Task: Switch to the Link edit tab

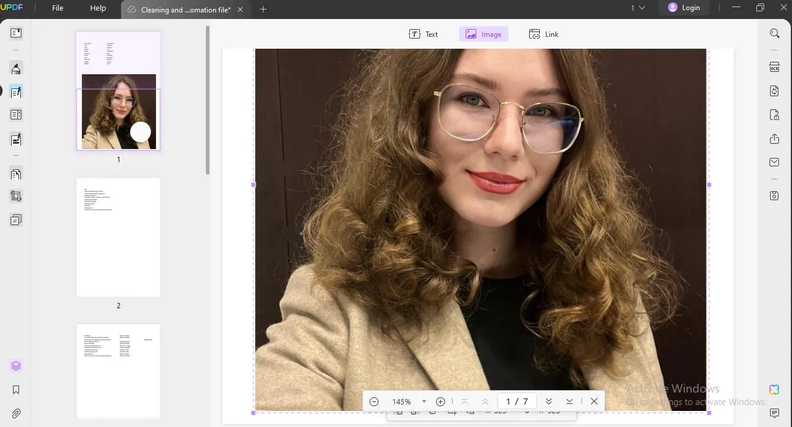Action: click(543, 34)
